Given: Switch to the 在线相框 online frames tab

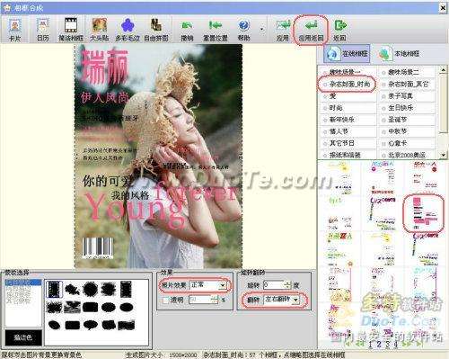Looking at the screenshot, I should [347, 54].
